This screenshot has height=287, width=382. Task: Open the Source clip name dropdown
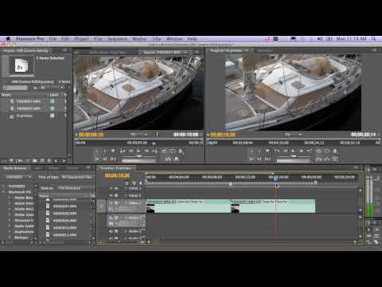[x=165, y=53]
